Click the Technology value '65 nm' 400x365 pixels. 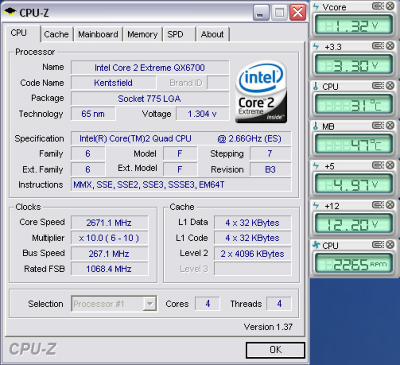93,114
